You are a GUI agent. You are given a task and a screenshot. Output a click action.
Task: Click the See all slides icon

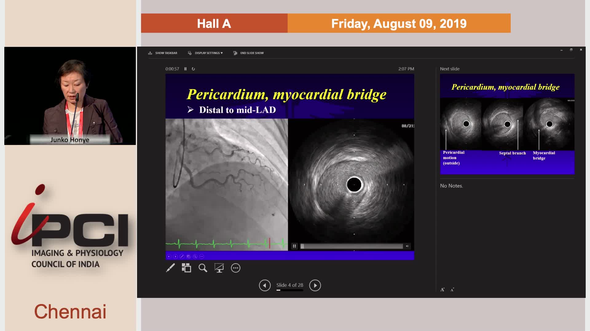(186, 268)
